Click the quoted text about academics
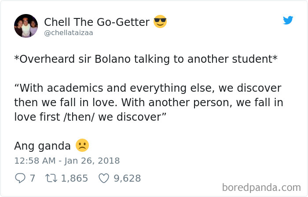The height and width of the screenshot is (197, 308). [x=149, y=102]
